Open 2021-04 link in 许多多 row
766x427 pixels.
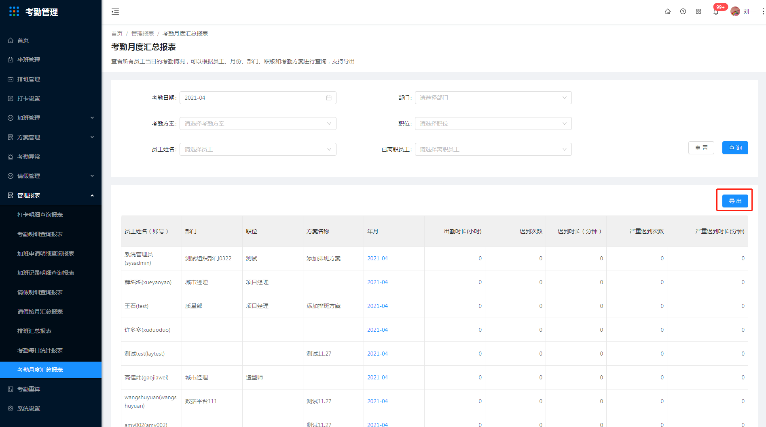pos(377,330)
